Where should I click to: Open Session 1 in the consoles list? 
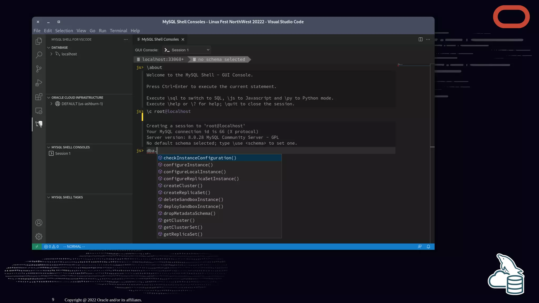coord(63,154)
